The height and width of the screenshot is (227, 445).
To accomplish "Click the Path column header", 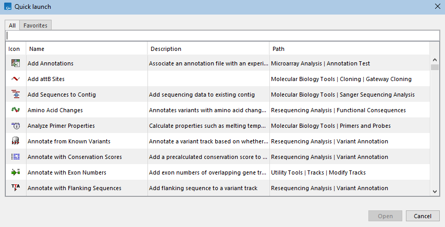I will tap(349, 49).
